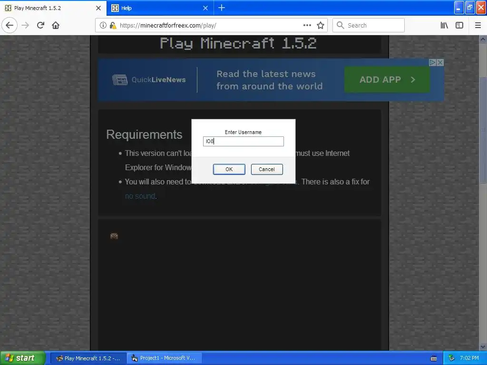Click 'Read the latest news' ad text
This screenshot has height=365, width=487.
click(266, 74)
